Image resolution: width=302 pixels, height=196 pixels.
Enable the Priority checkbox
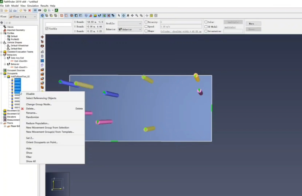(x=146, y=22)
